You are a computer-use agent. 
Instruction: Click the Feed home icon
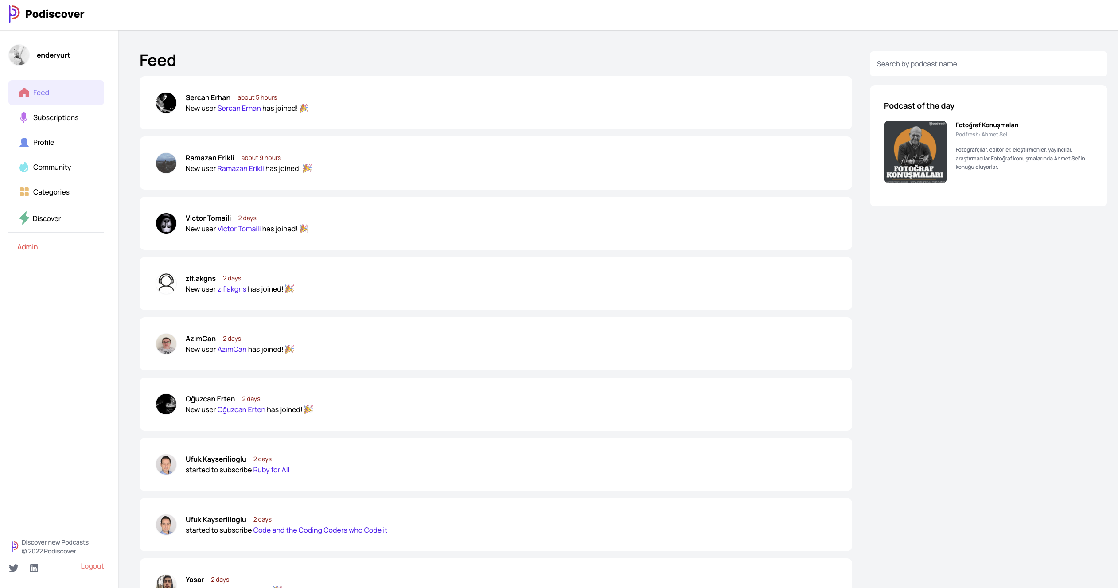24,93
